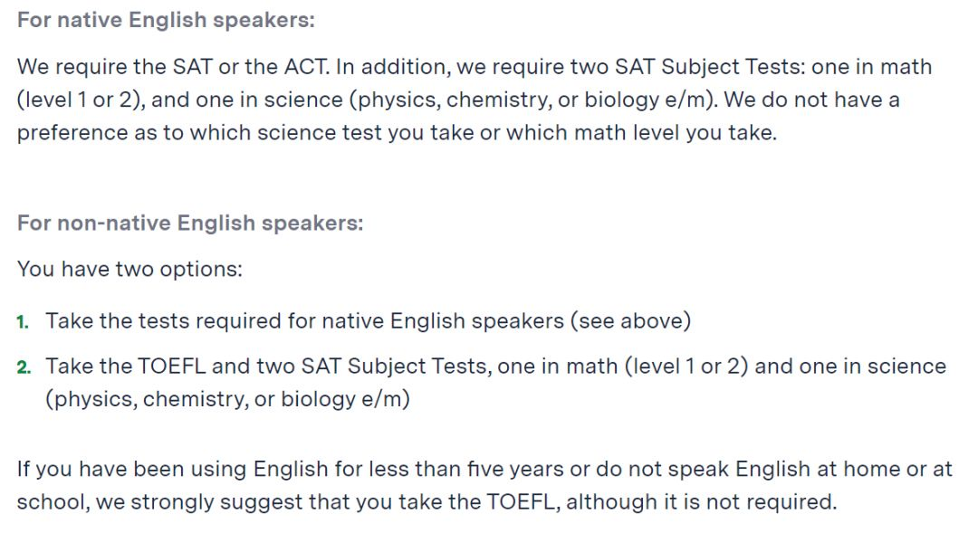Click the green list number 2

[24, 367]
